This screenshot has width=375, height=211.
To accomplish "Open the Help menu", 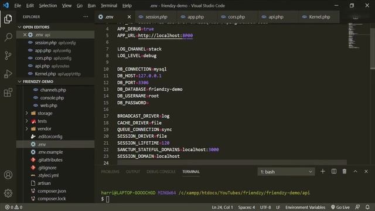I will [x=127, y=5].
